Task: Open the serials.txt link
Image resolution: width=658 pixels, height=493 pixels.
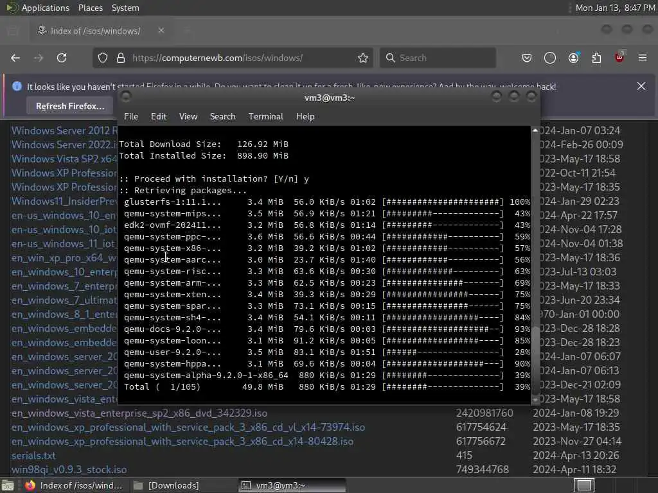Action: (x=33, y=456)
